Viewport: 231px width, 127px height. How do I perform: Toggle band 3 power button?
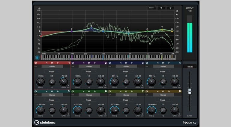pos(110,63)
